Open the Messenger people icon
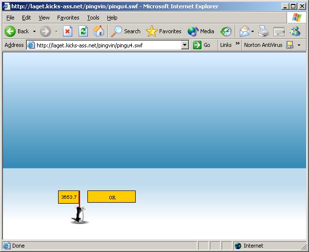 point(295,31)
